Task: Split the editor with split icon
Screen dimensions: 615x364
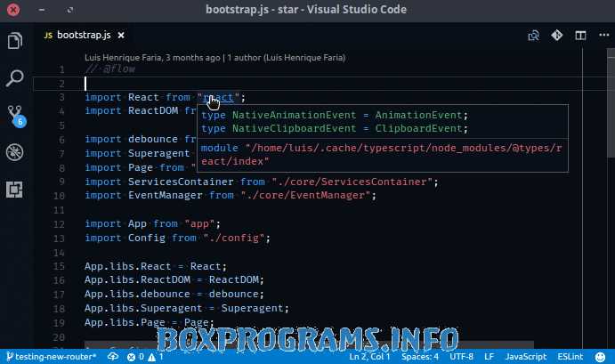Action: coord(580,36)
